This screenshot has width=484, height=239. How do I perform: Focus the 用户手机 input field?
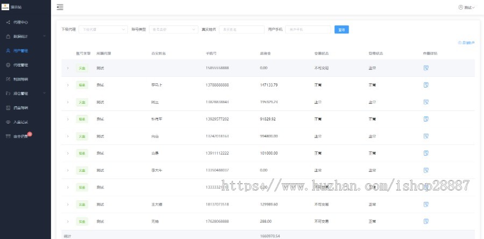point(308,30)
